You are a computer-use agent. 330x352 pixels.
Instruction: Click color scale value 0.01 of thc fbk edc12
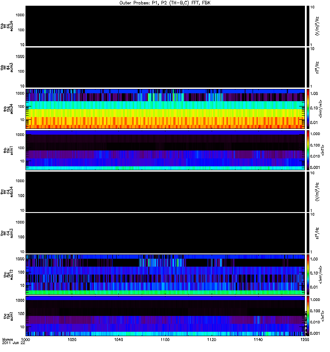point(314,287)
